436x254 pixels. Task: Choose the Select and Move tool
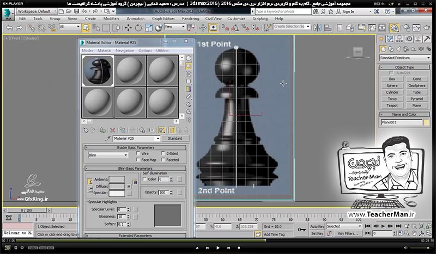click(x=128, y=28)
